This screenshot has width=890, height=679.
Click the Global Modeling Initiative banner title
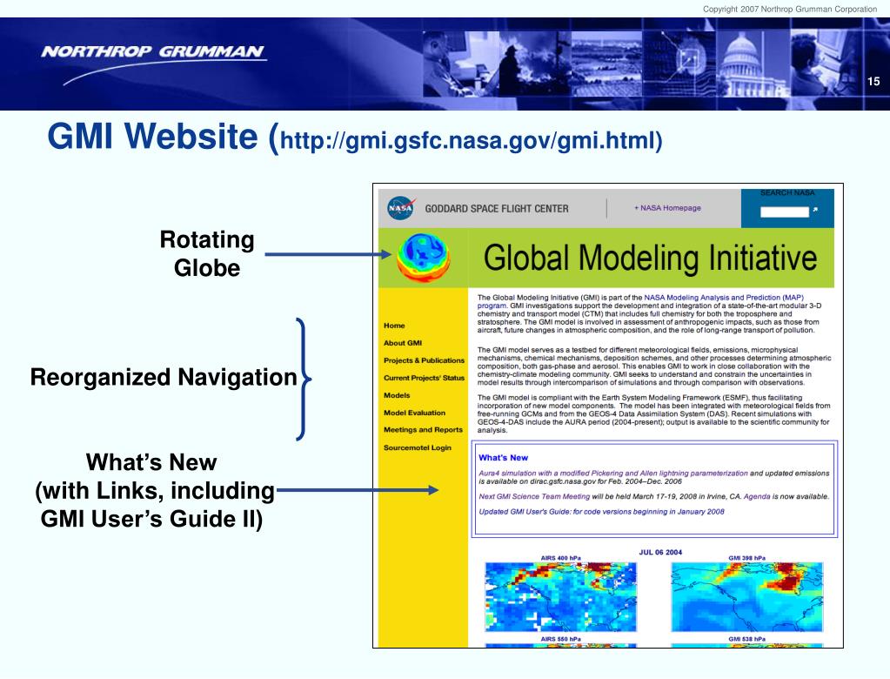(x=651, y=258)
